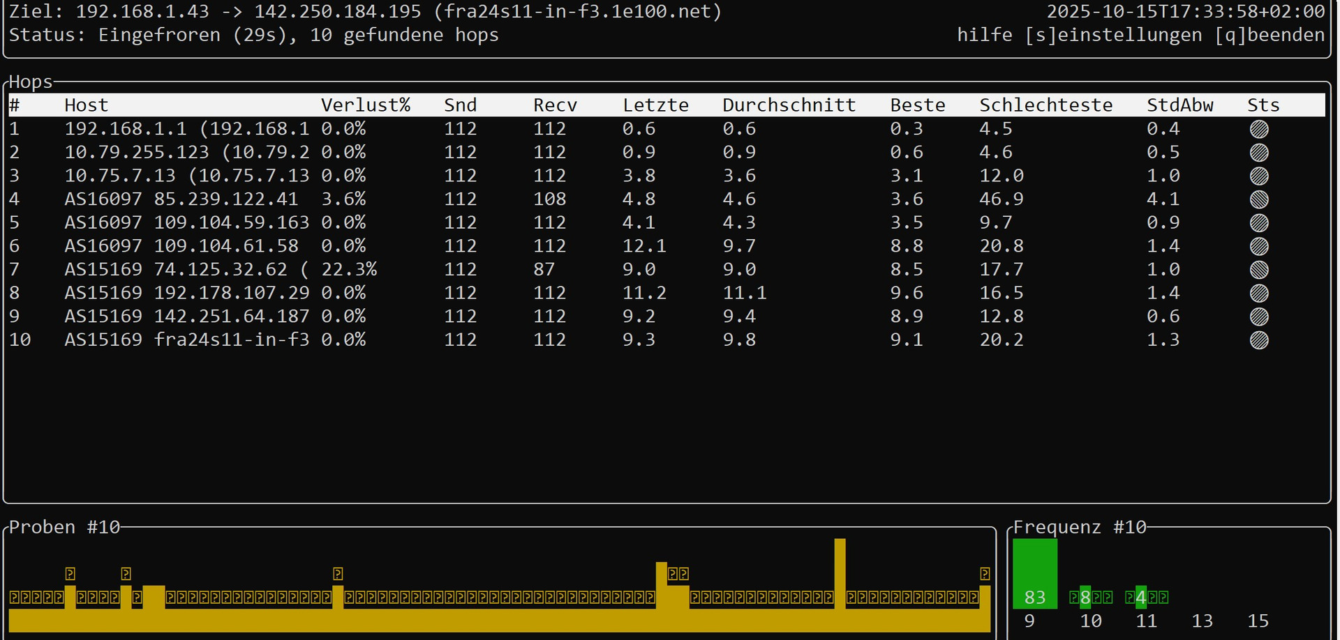Screen dimensions: 1340x640
Task: Select host AS16097 109.104.59.163
Action: (x=187, y=222)
